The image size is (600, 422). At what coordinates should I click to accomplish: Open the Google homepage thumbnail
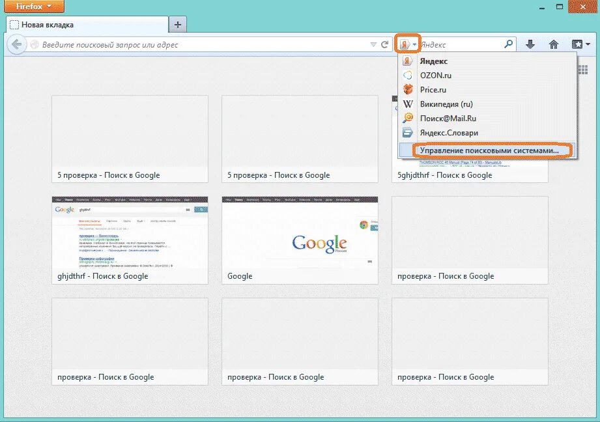(300, 232)
